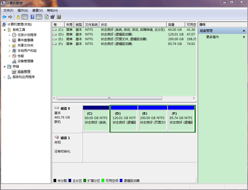Screen dimensions: 248x190
Task: Click the disk settings toolbar icon
Action: (59, 17)
